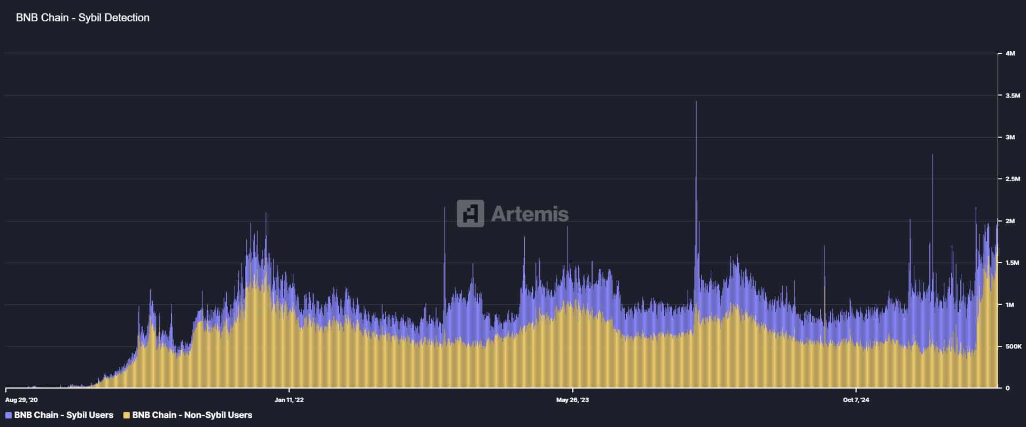Click the yellow Non-Sybil Users legend swatch
The image size is (1026, 427).
127,415
